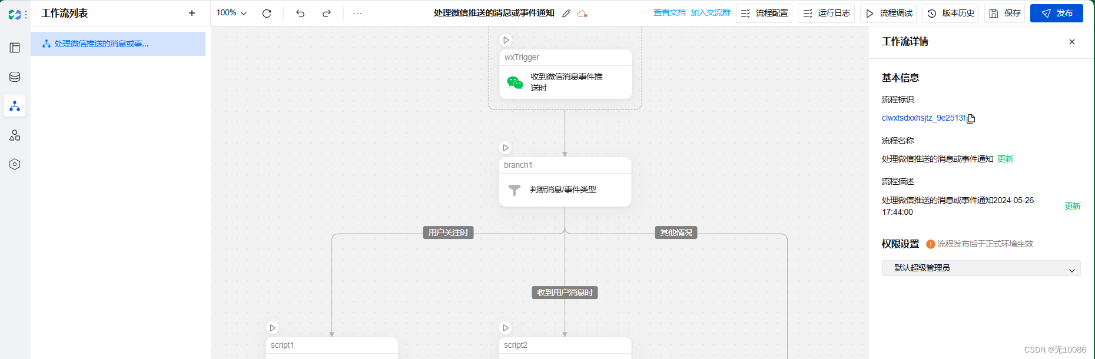Copy the 流程标识 identifier icon
Viewport: 1095px width, 359px height.
(971, 118)
